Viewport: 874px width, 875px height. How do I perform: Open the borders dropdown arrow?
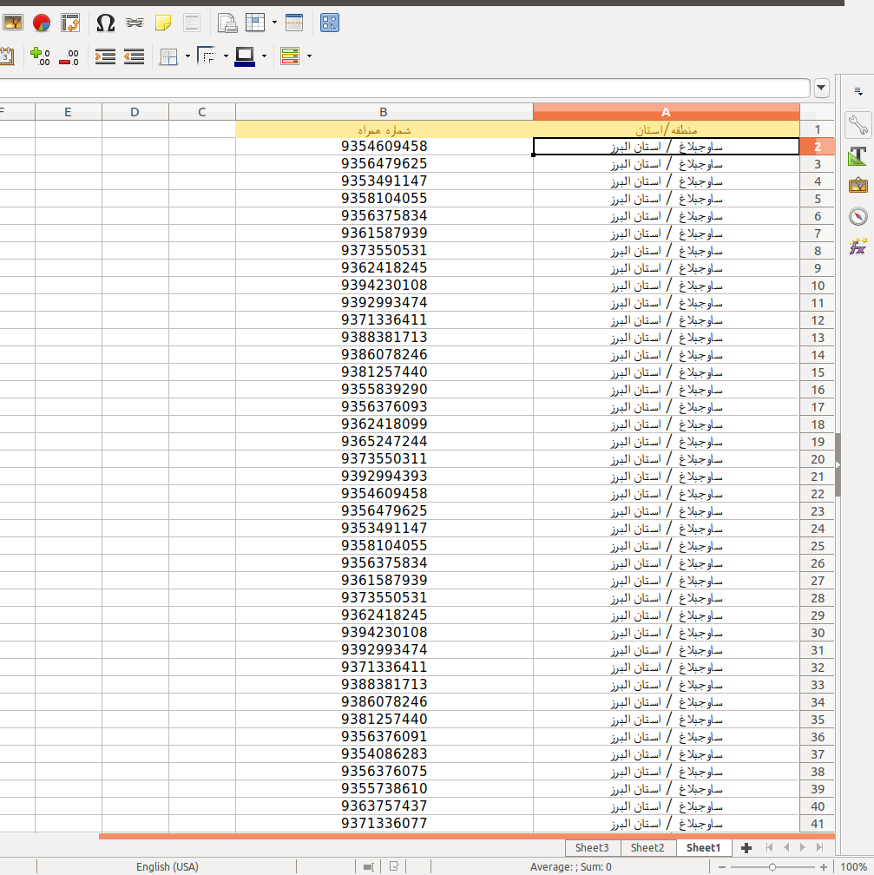(187, 56)
